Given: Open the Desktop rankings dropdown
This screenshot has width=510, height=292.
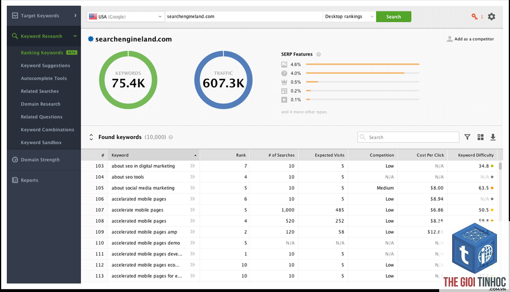Looking at the screenshot, I should [x=349, y=16].
